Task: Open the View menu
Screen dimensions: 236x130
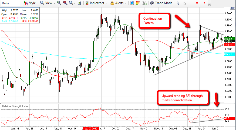Action: point(48,3)
